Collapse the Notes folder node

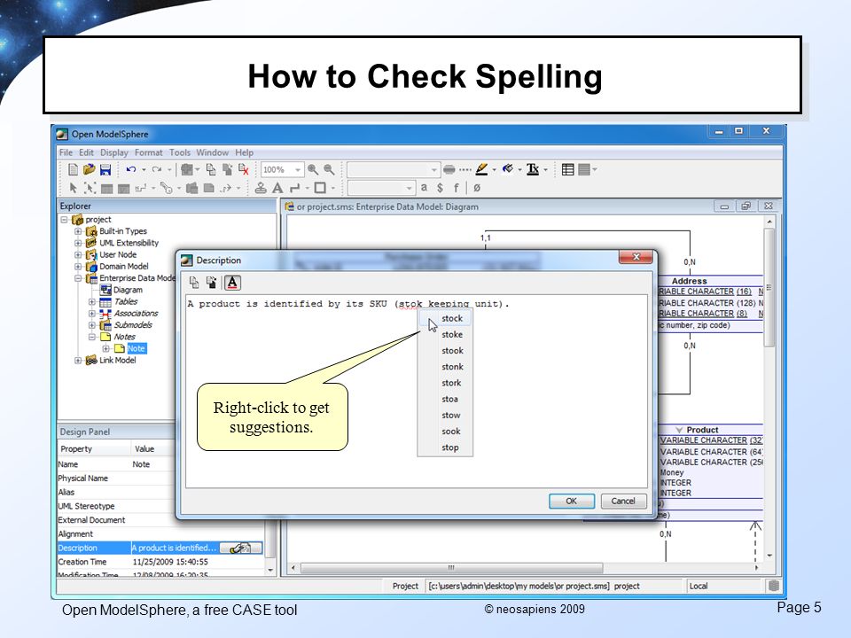(92, 337)
